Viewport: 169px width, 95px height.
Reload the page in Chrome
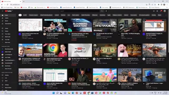point(8,4)
